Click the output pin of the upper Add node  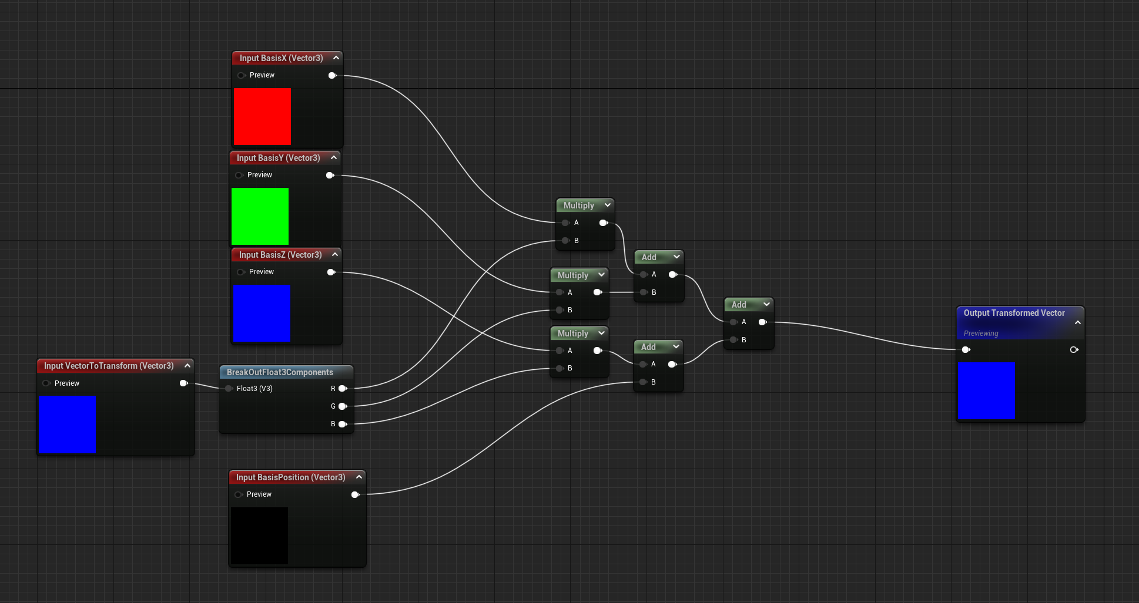click(674, 274)
